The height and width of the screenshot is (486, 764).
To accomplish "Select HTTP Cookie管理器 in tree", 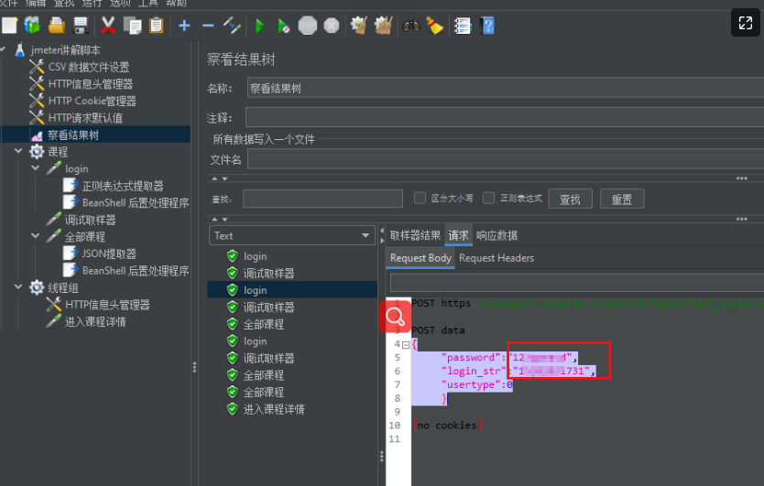I will tap(93, 101).
